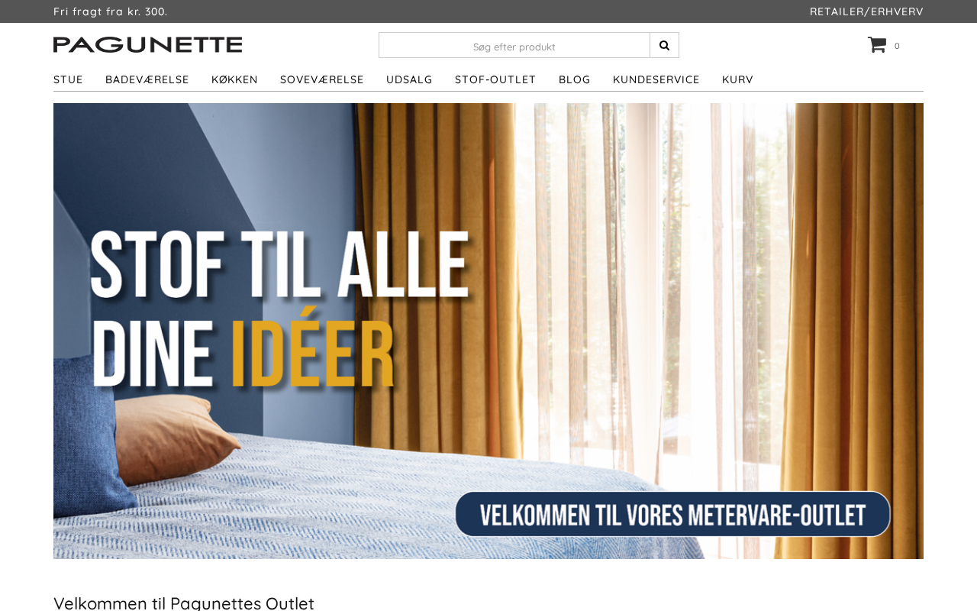Click the cart item count number
Image resolution: width=977 pixels, height=611 pixels.
897,46
